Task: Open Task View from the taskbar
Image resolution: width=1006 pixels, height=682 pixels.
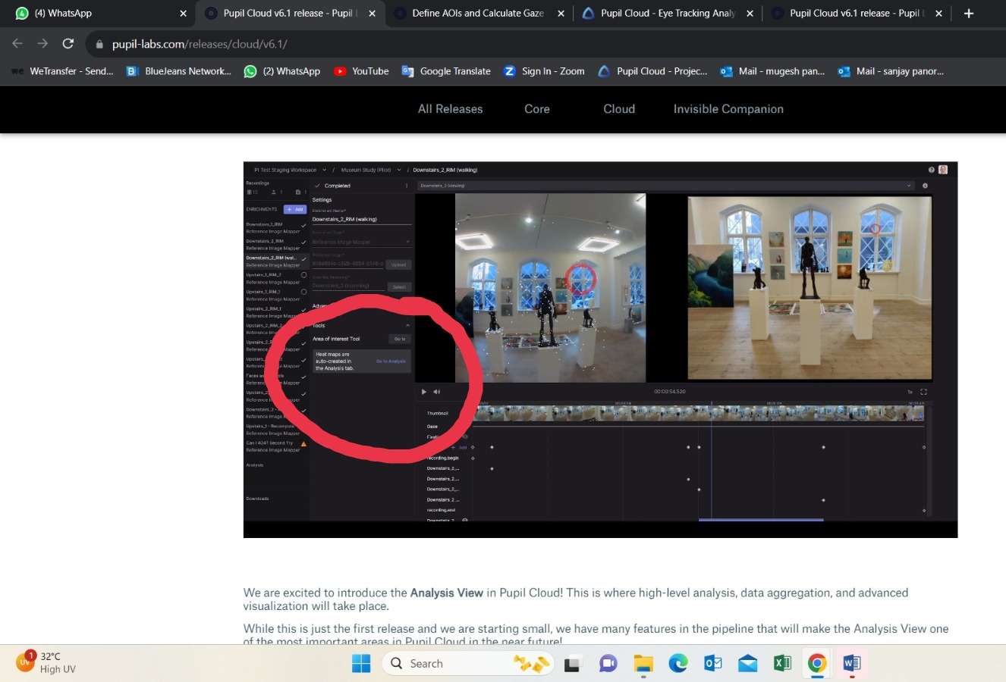Action: (x=573, y=664)
